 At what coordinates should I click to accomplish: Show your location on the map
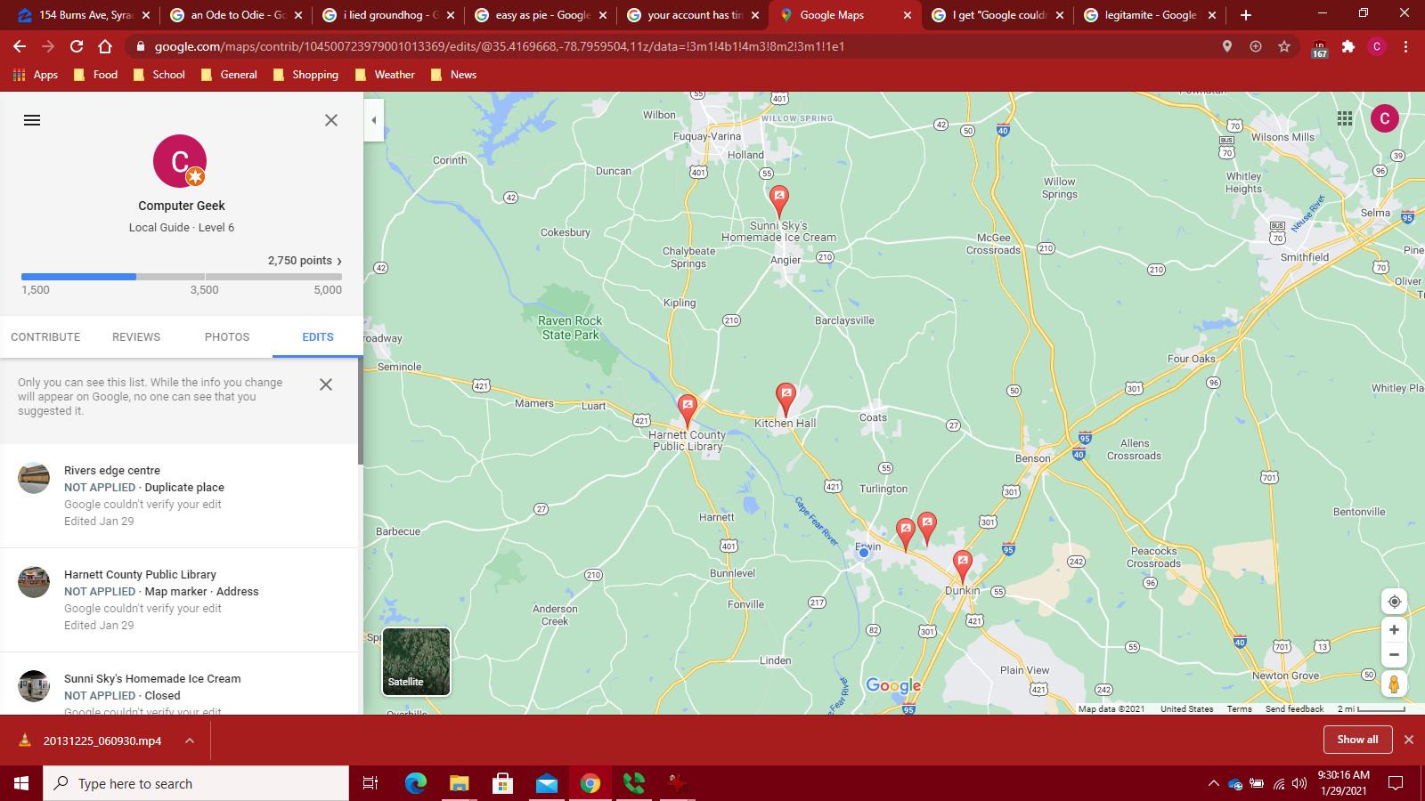(1395, 602)
